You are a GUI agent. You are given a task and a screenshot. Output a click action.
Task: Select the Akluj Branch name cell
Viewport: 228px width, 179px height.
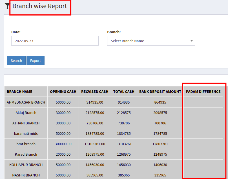(x=26, y=113)
